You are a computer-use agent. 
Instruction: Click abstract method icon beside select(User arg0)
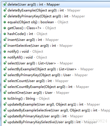(x=5, y=63)
